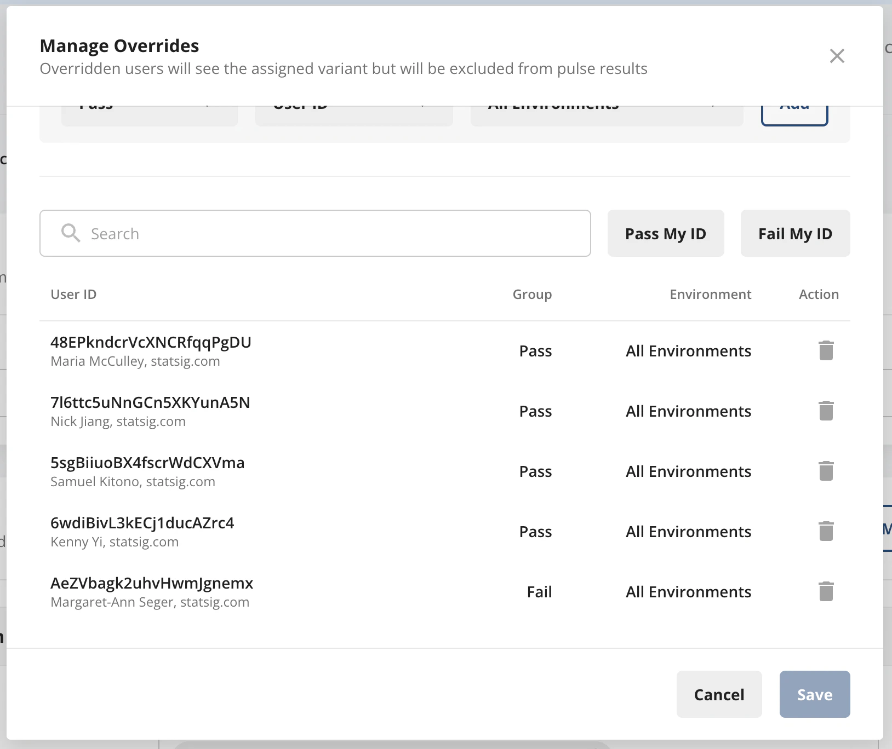
Task: Click the Add button
Action: [x=794, y=107]
